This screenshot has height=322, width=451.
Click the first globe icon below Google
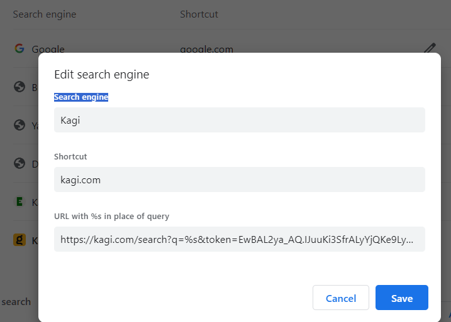(x=19, y=87)
